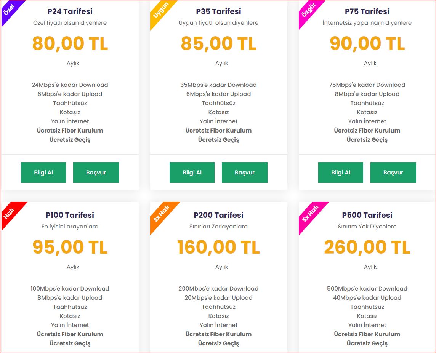Apply for P35 Tarifesi with Başvur

coord(245,173)
